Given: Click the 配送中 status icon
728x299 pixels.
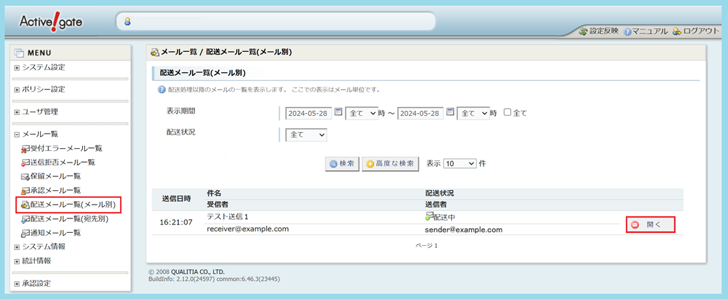Looking at the screenshot, I should tap(429, 216).
